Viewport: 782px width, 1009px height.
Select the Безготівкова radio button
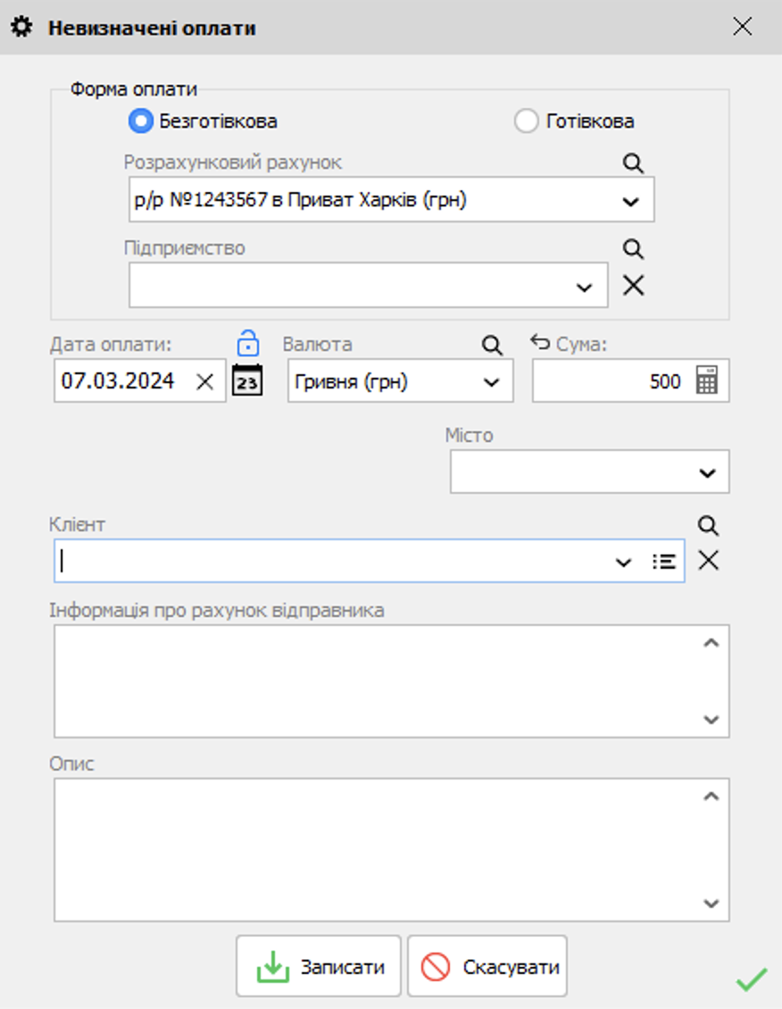141,121
